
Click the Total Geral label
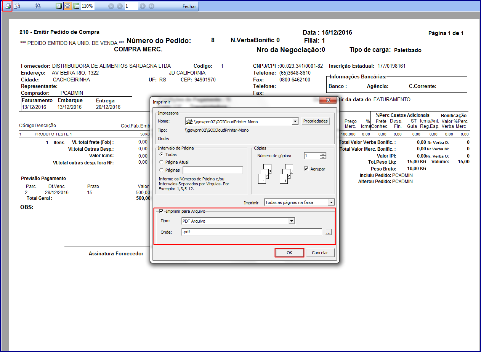(x=39, y=198)
